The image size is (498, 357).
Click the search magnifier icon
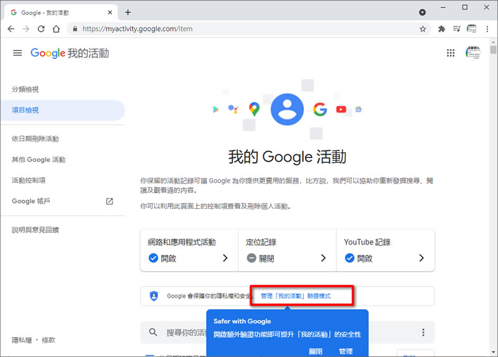(153, 332)
